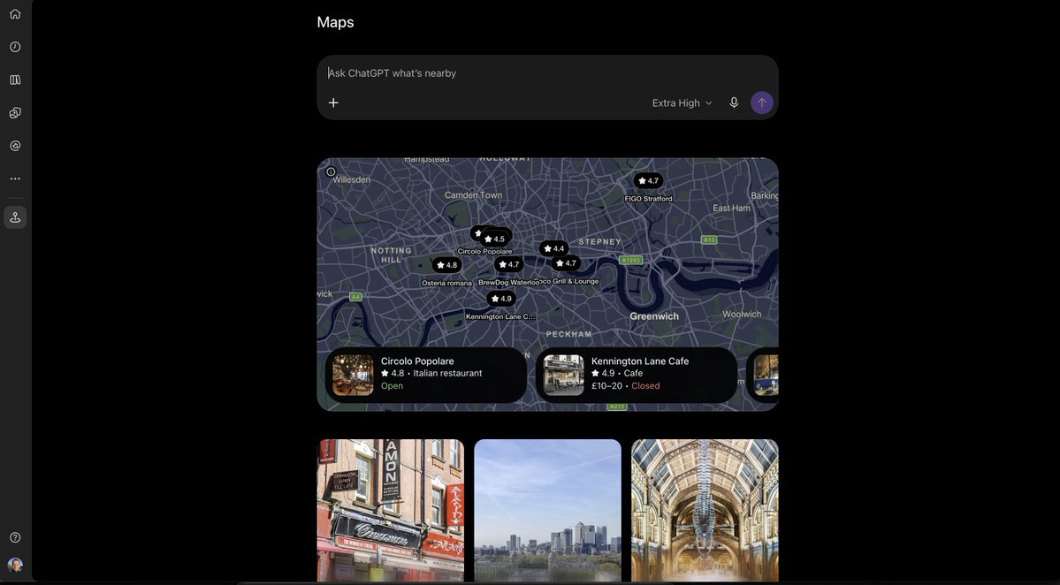Open the images gallery sidebar icon
Image resolution: width=1060 pixels, height=585 pixels.
point(15,113)
